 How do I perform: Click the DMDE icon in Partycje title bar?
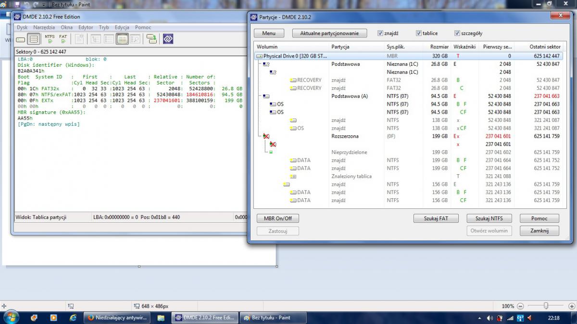(x=254, y=17)
